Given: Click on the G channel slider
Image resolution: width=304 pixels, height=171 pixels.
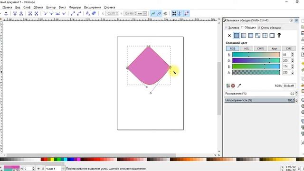Looking at the screenshot, I should point(256,61).
